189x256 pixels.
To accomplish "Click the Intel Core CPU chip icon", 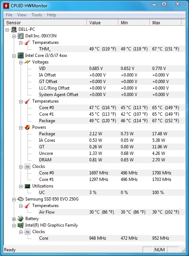I will coord(21,55).
